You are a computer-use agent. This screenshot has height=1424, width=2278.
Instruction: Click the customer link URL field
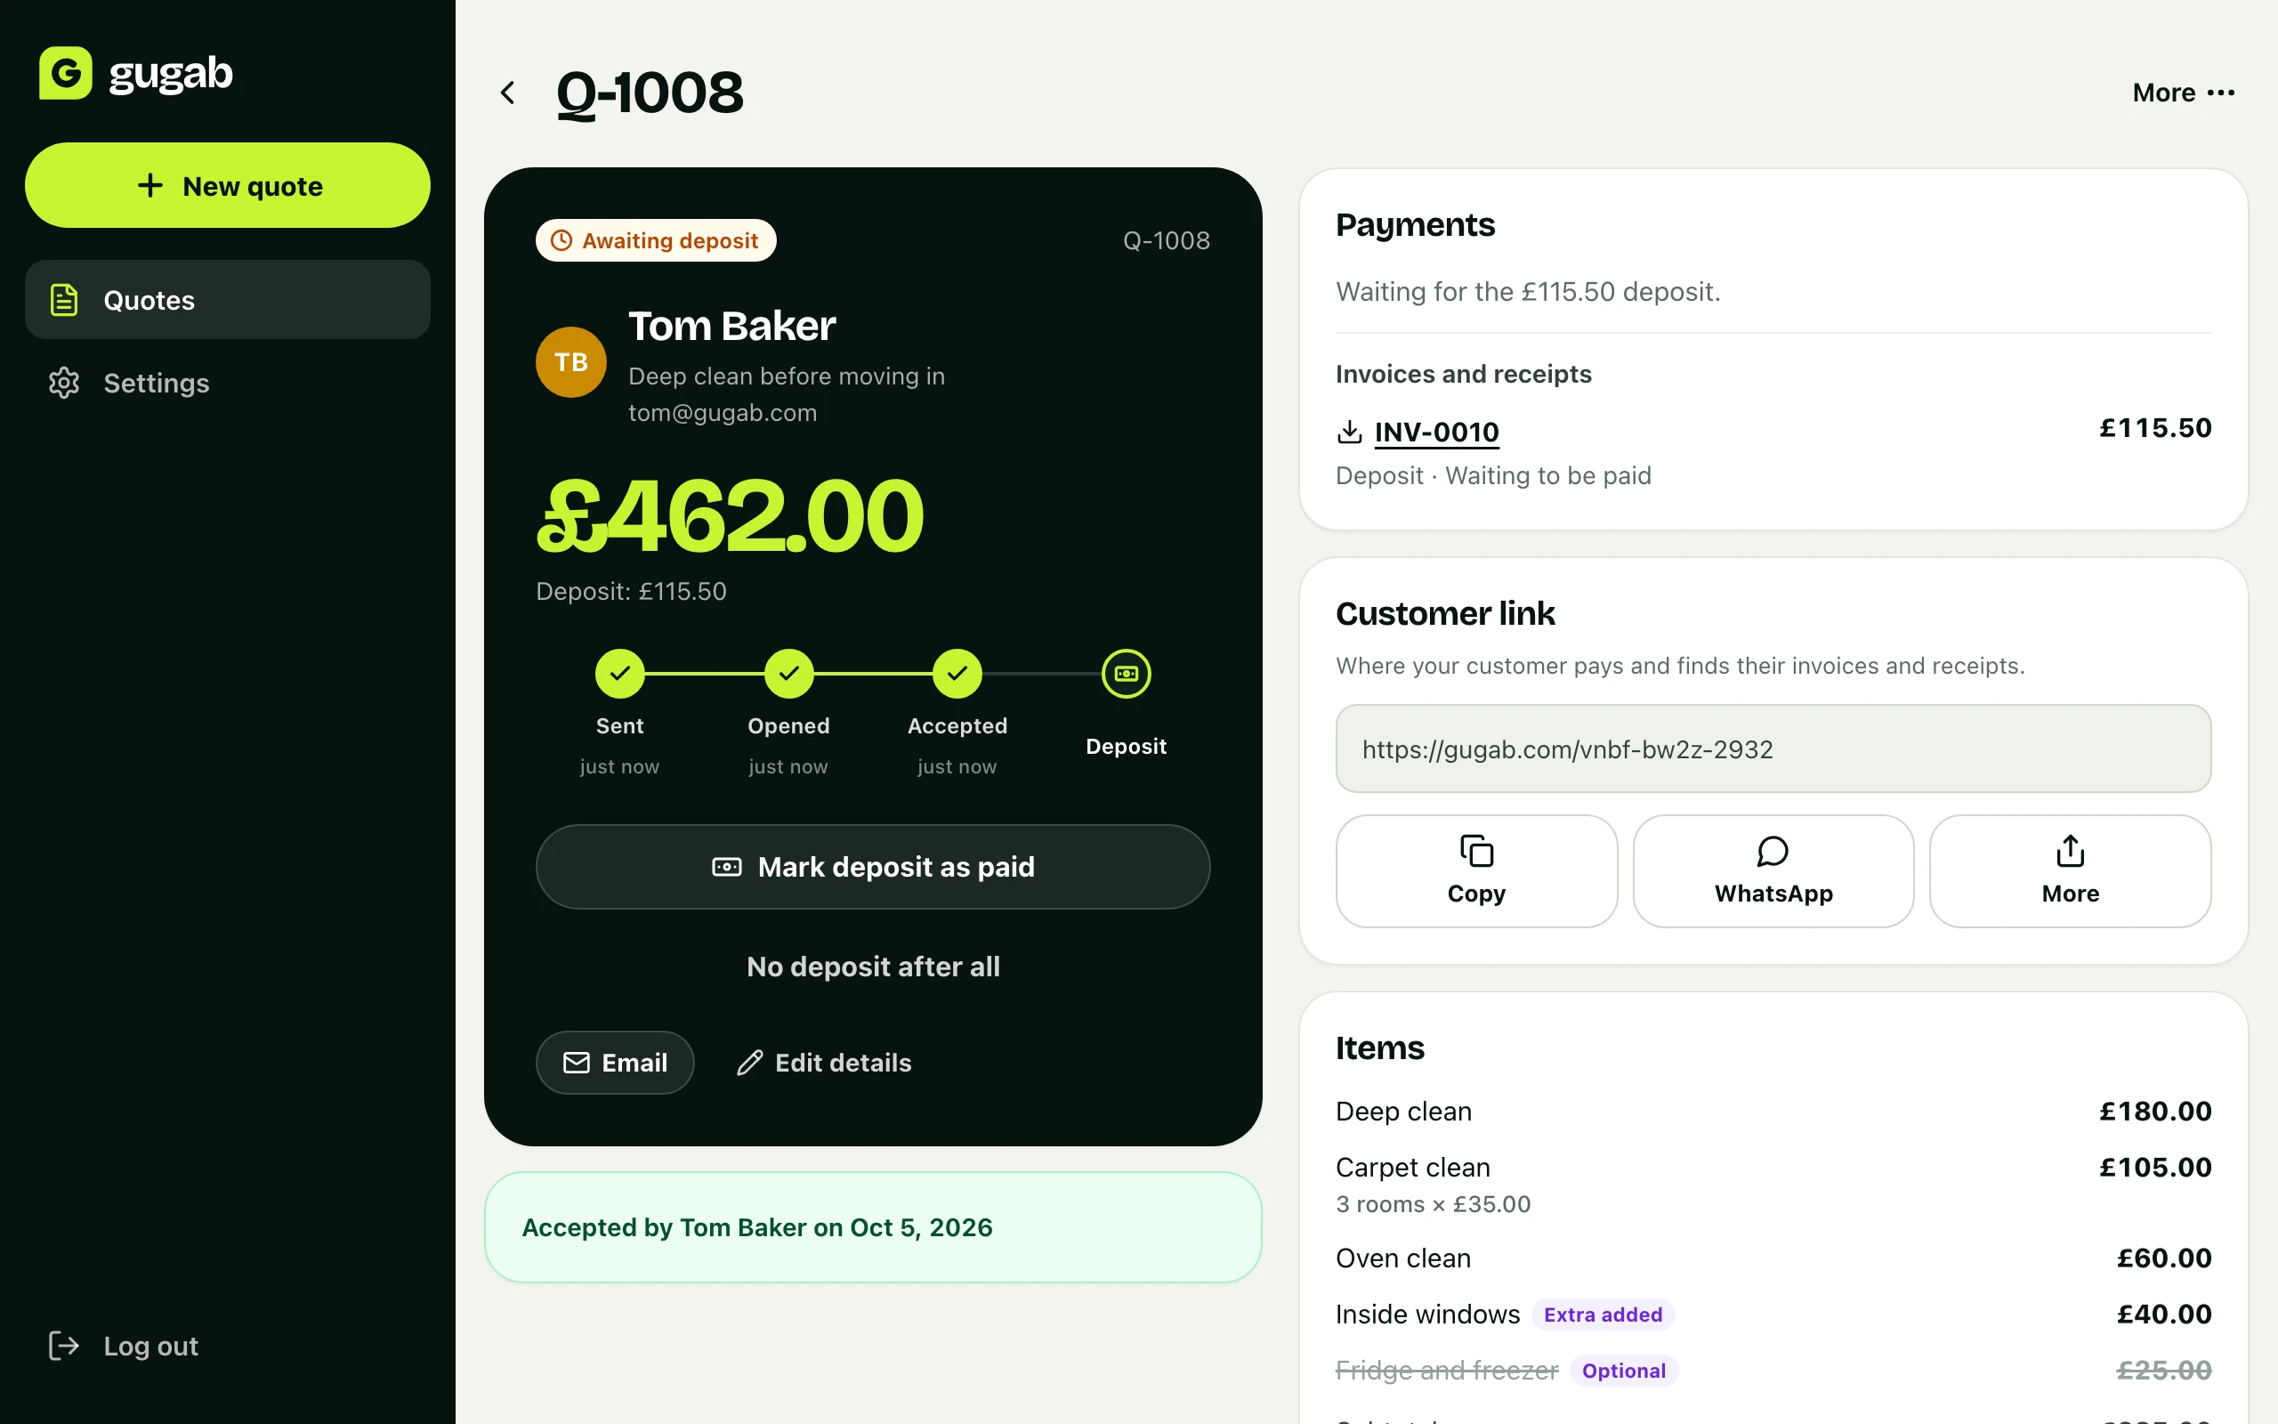pyautogui.click(x=1773, y=748)
